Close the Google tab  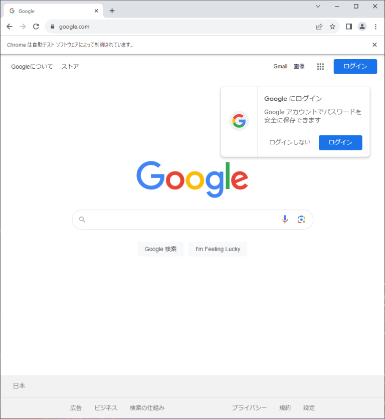[96, 11]
